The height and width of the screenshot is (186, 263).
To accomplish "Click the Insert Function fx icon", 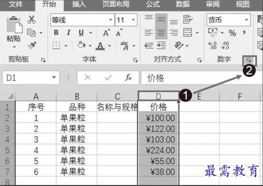I will point(129,77).
